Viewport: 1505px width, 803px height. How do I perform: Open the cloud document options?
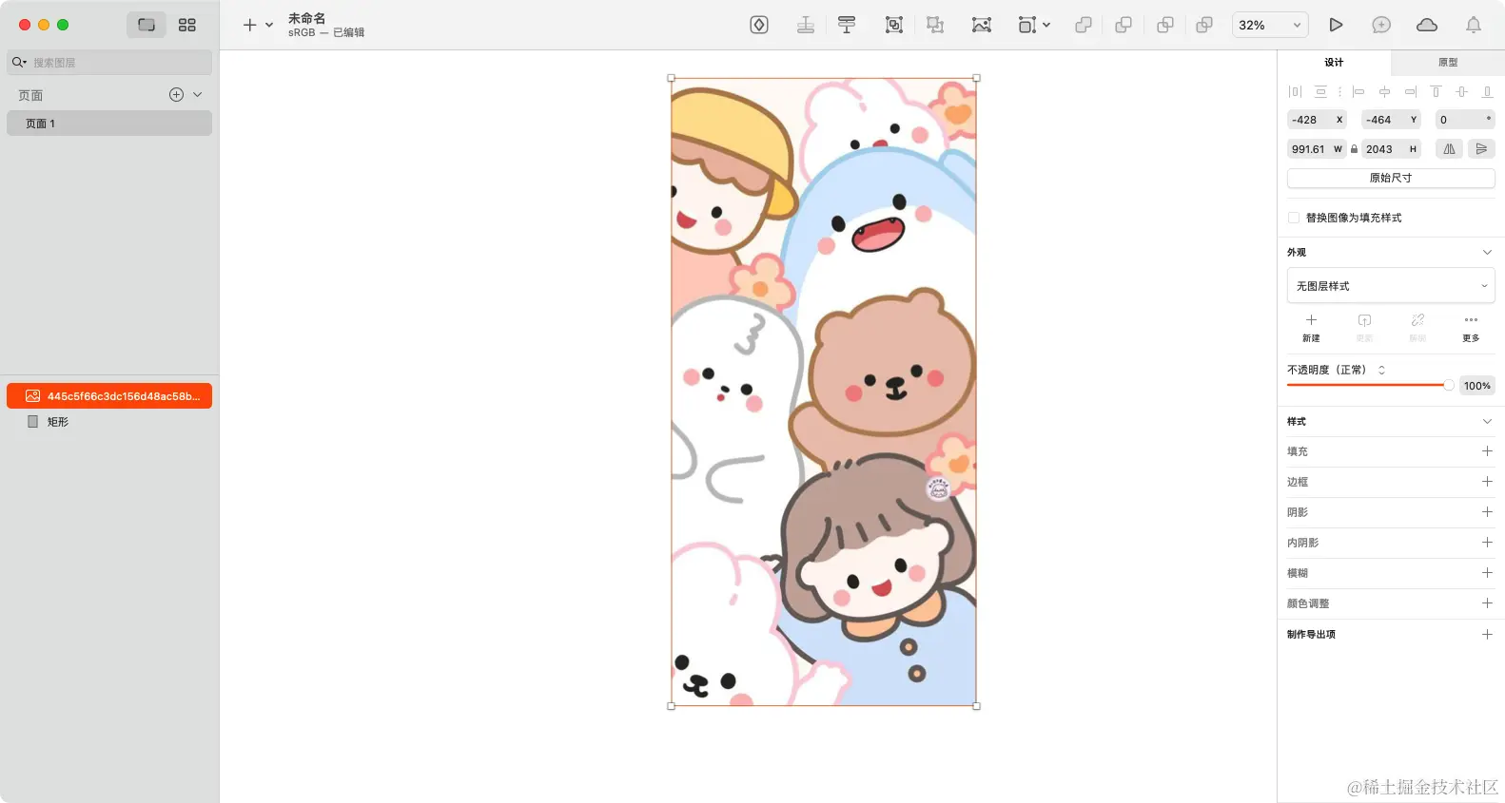click(x=1427, y=25)
